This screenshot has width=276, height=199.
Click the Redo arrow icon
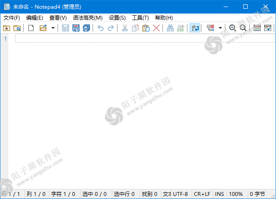click(x=111, y=28)
